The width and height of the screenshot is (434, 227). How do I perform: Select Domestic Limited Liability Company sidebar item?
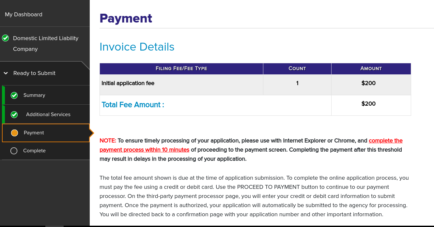pos(46,43)
